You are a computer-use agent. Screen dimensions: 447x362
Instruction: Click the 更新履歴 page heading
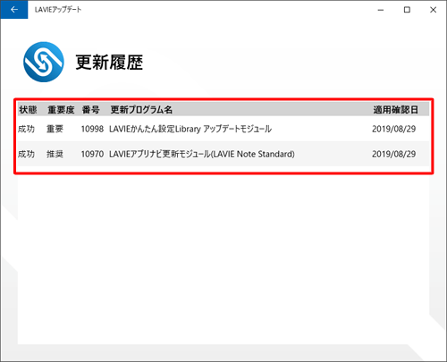point(109,63)
